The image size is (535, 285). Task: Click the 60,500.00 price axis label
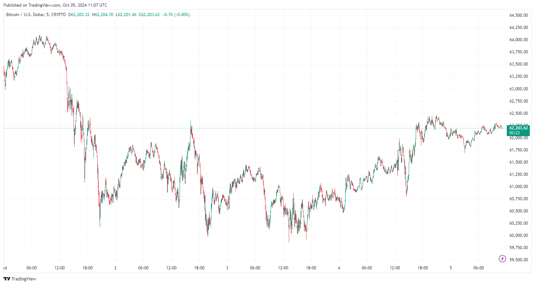pyautogui.click(x=518, y=211)
